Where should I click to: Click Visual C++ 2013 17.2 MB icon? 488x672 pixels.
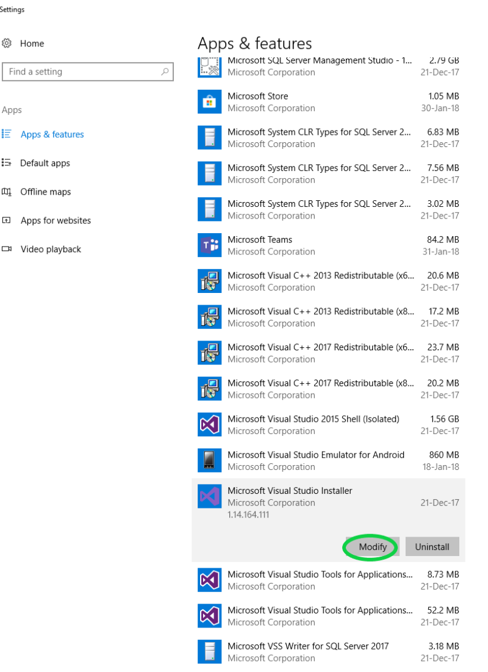tap(209, 317)
